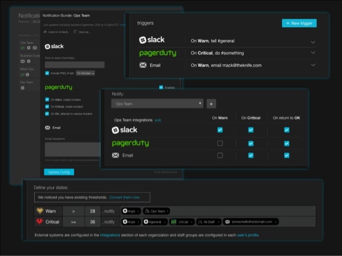
Task: Toggle Email On Critical checkbox
Action: click(251, 156)
